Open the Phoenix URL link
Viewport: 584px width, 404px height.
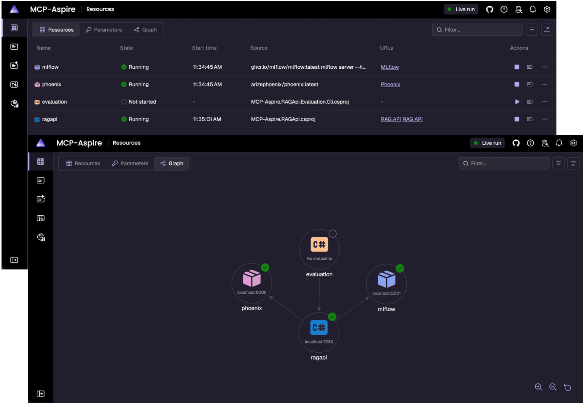coord(391,84)
